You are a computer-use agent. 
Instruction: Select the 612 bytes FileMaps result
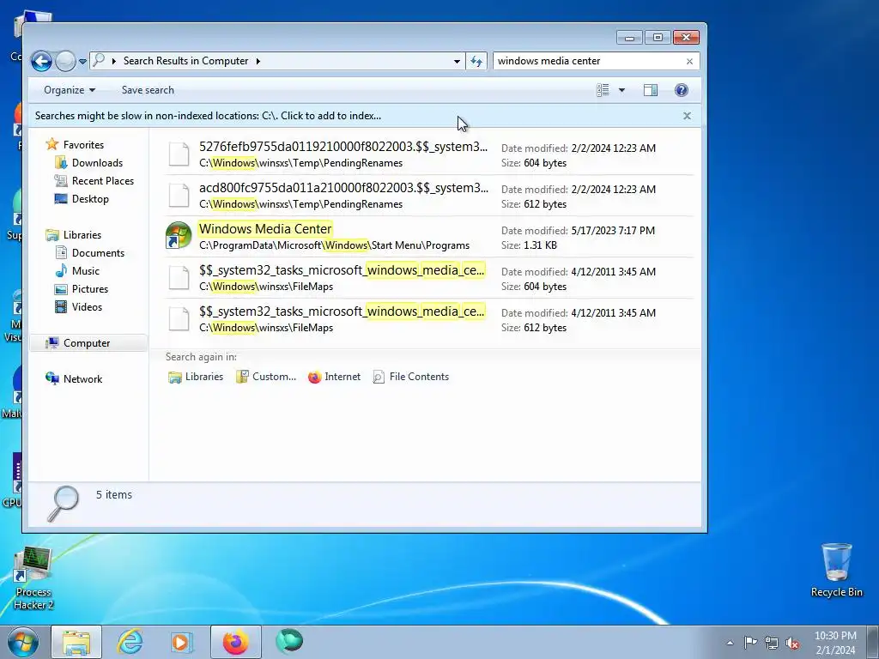pyautogui.click(x=429, y=319)
